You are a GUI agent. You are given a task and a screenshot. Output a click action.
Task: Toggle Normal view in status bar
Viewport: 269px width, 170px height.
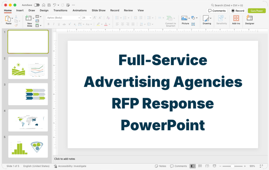(193, 166)
